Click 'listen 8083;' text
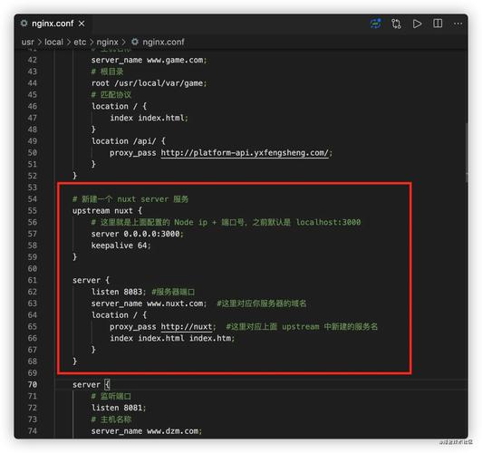Viewport: 482px width, 453px height. coord(119,292)
